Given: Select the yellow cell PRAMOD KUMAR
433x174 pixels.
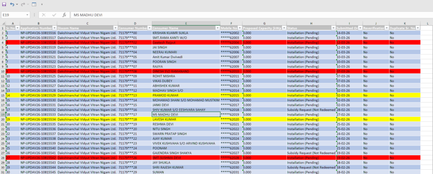Looking at the screenshot, I should tap(186, 95).
